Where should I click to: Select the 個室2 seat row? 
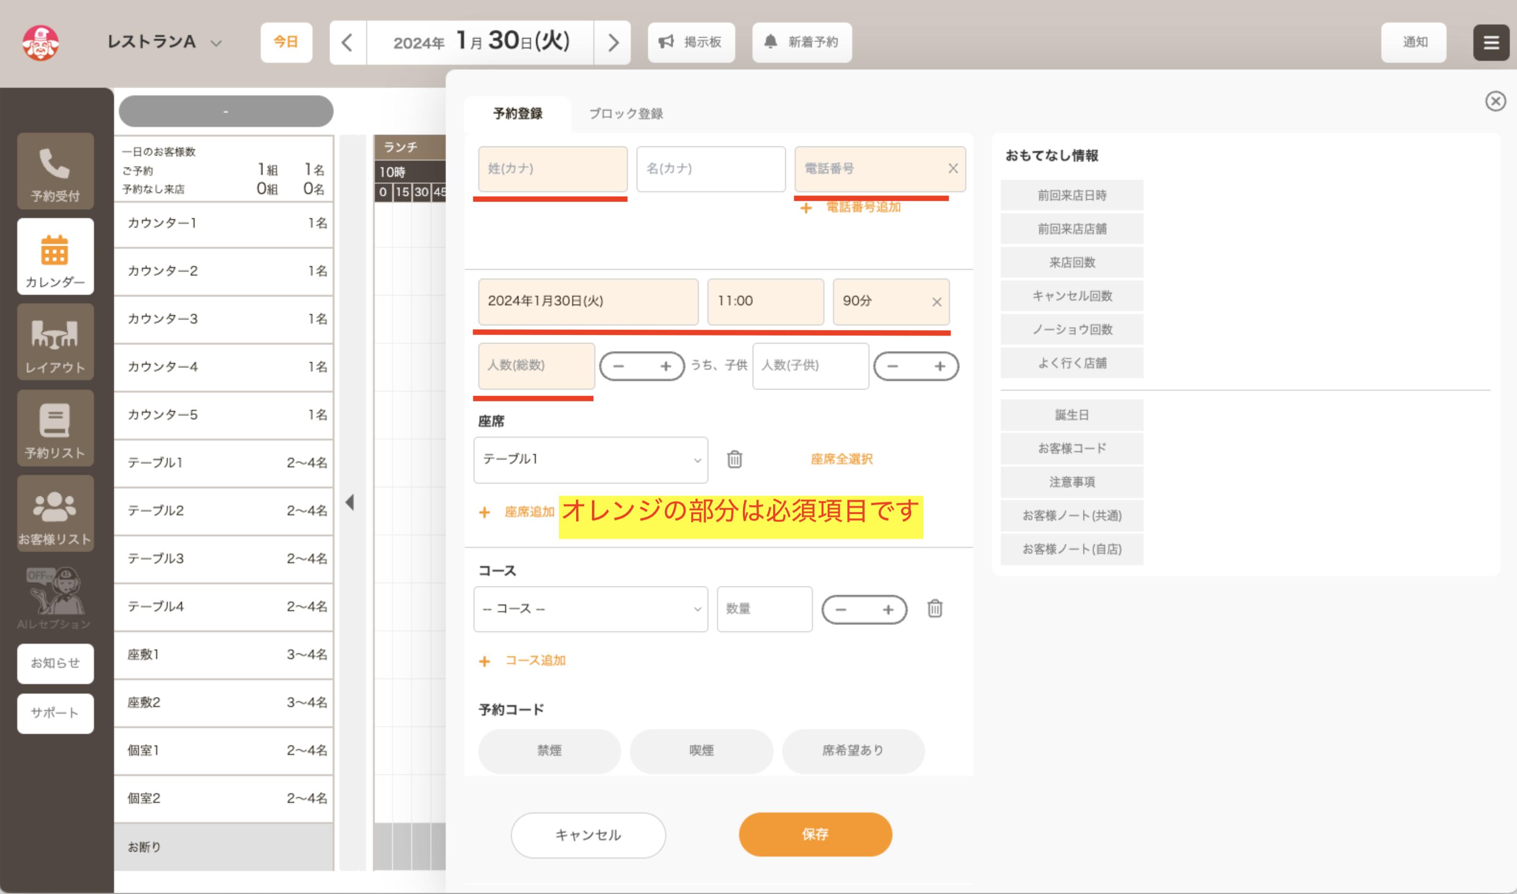pyautogui.click(x=223, y=799)
